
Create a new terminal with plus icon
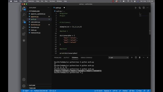click(x=132, y=57)
